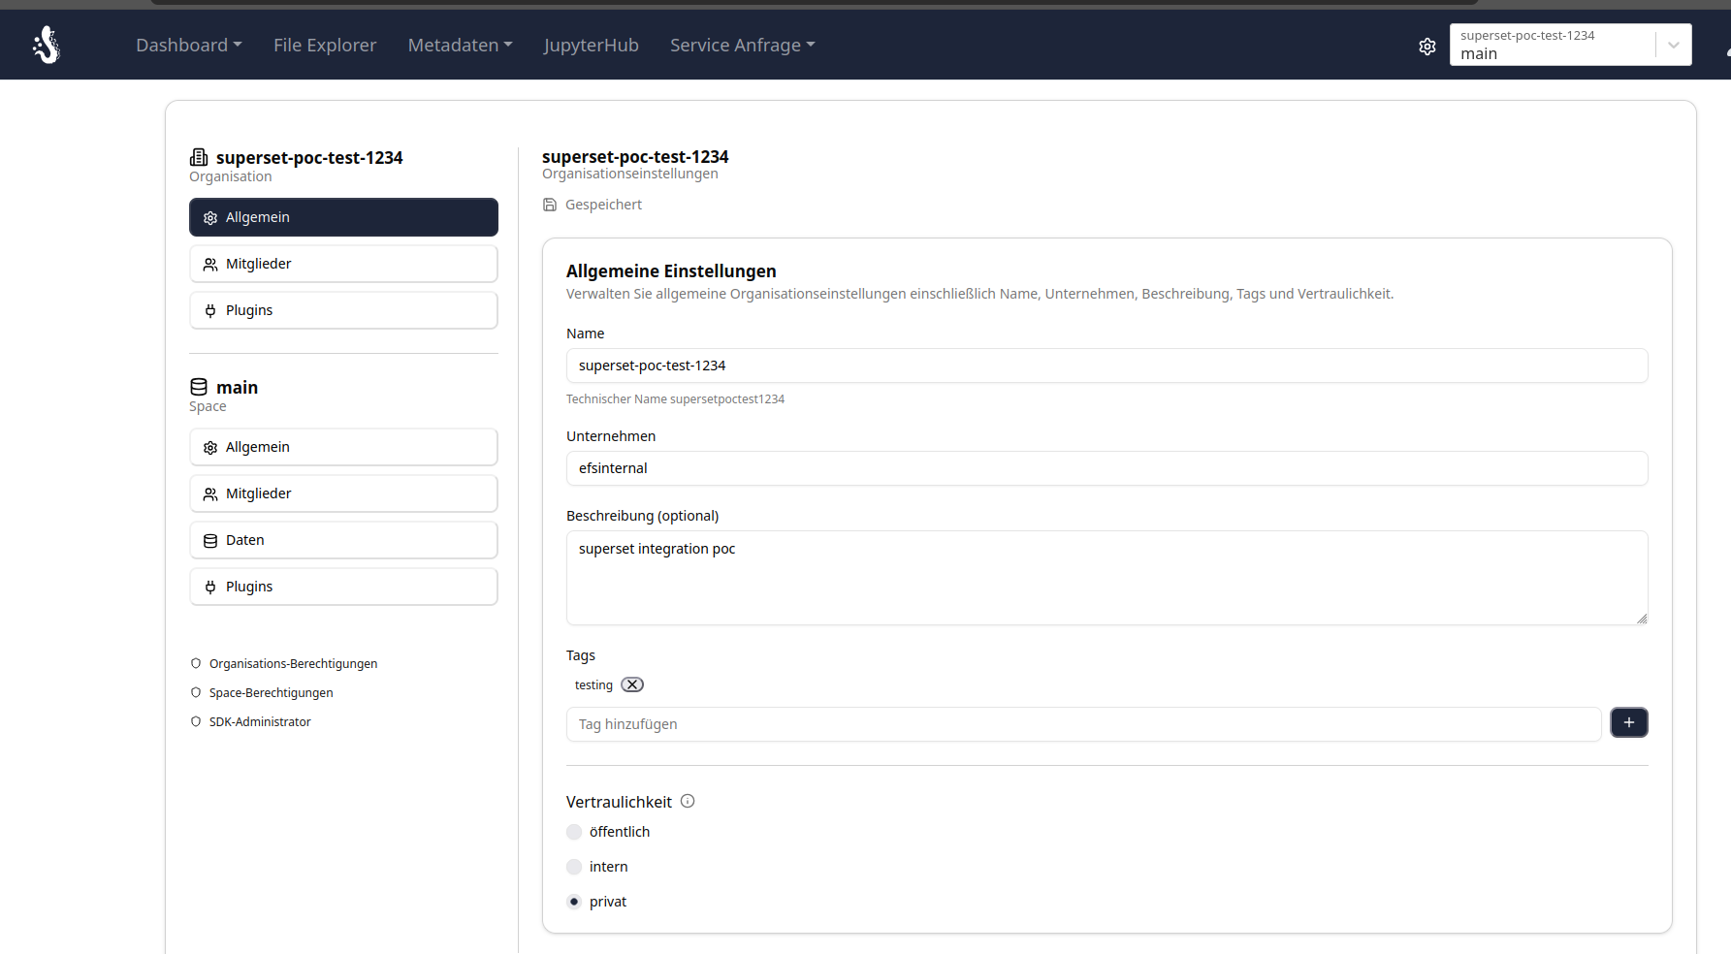Expand the Metadaten dropdown menu
The image size is (1731, 954).
tap(460, 45)
